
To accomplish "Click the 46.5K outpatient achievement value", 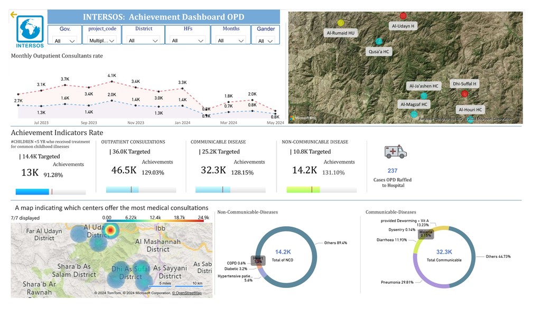I will [x=124, y=170].
